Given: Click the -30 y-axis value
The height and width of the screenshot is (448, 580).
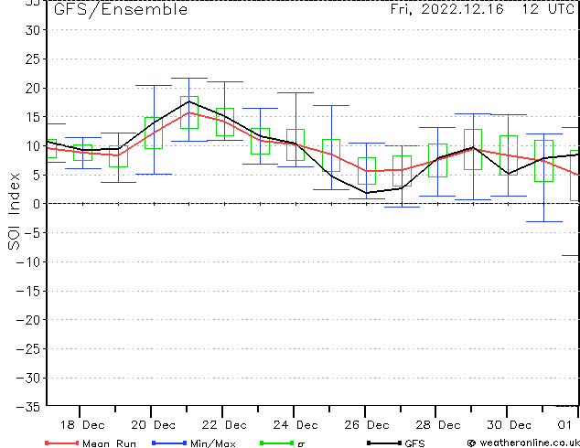Looking at the screenshot, I should pyautogui.click(x=28, y=379).
